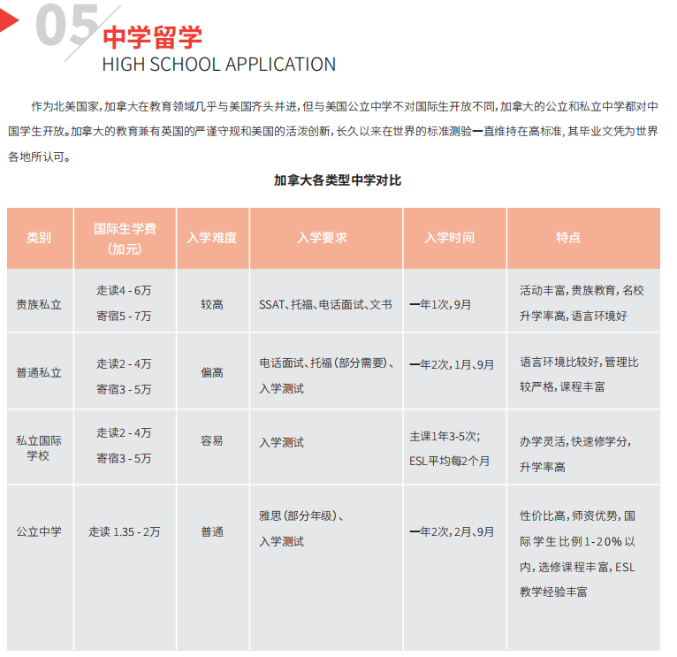677x657 pixels.
Task: Click '语言环境比较好,管理比' feature text
Action: pyautogui.click(x=579, y=362)
